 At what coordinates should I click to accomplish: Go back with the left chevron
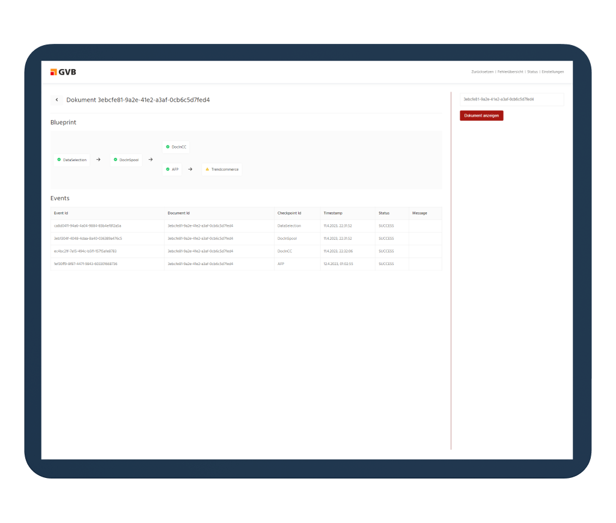click(57, 100)
